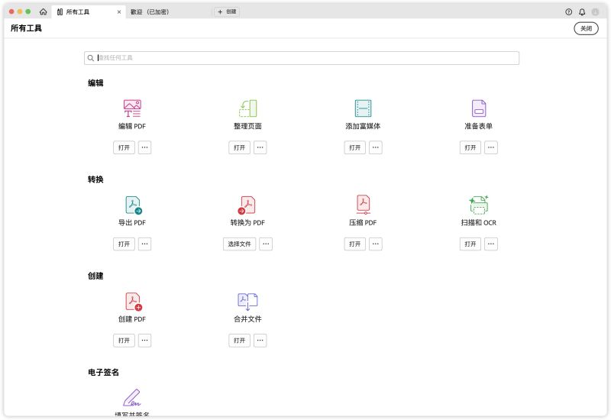The image size is (611, 420).
Task: Open the Prepare Form (准备表单) icon
Action: coord(479,108)
